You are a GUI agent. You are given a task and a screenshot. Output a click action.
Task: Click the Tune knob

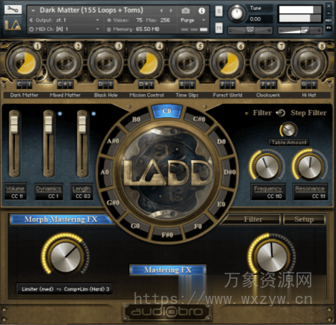tap(237, 13)
